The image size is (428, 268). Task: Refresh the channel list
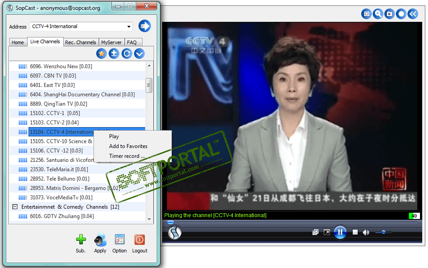pos(126,54)
